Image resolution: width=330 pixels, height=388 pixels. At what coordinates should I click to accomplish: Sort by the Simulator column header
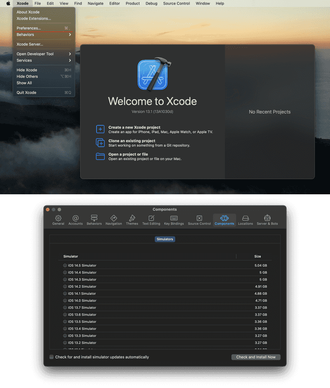[70, 256]
